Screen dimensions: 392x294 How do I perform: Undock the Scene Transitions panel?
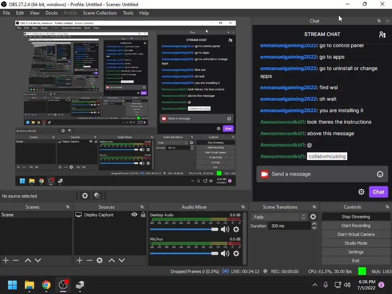[x=314, y=207]
